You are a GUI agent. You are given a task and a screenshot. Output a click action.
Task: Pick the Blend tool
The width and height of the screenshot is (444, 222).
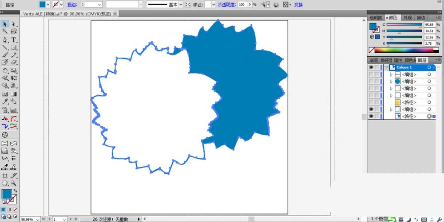pyautogui.click(x=13, y=101)
